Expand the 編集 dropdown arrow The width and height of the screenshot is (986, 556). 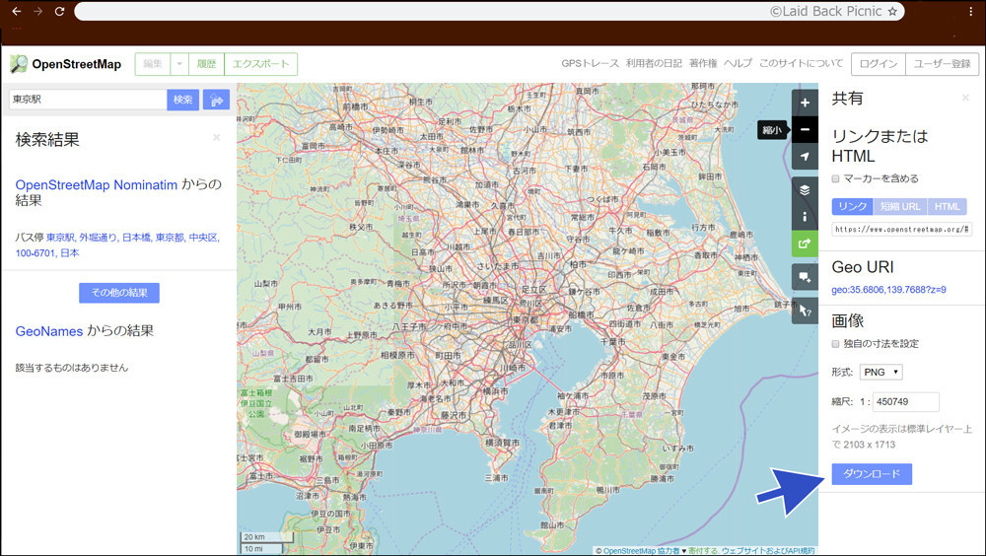pyautogui.click(x=179, y=63)
